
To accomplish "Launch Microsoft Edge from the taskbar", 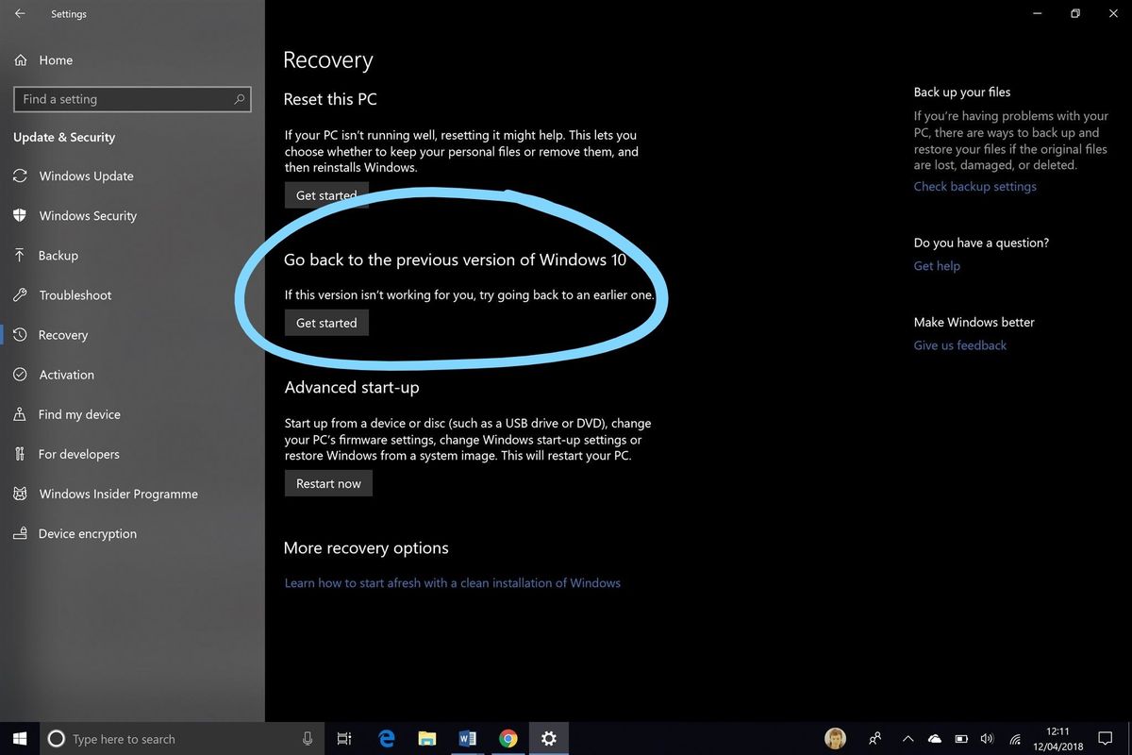I will pos(386,739).
